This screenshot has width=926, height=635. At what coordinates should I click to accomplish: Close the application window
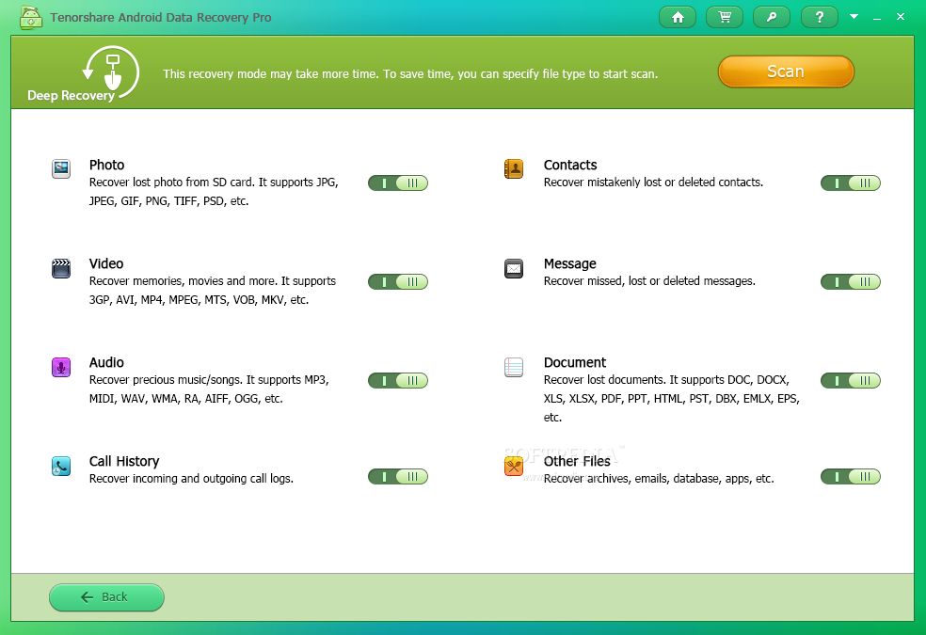coord(901,17)
